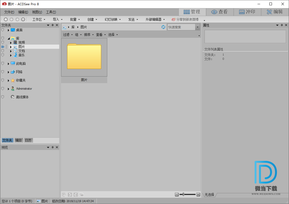Switch to 查看 view mode
Screen dimensions: 289x204
tap(220, 12)
